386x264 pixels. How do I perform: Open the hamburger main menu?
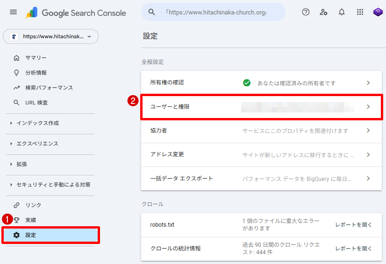point(13,12)
